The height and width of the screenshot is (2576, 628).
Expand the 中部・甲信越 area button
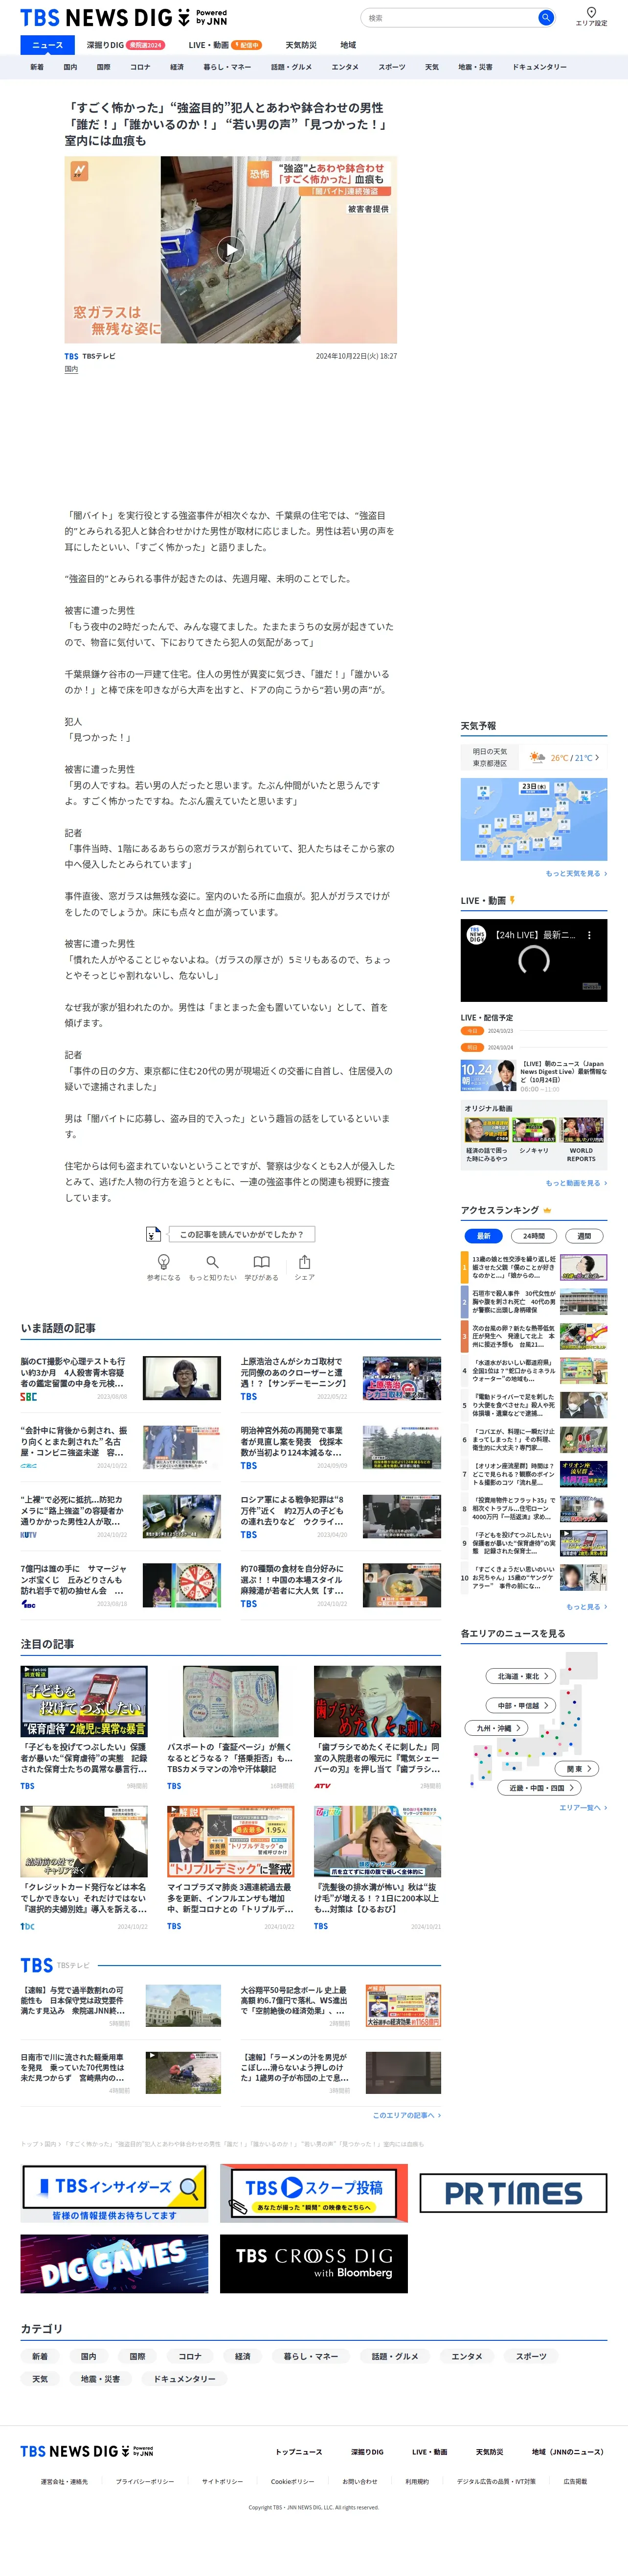[522, 1705]
